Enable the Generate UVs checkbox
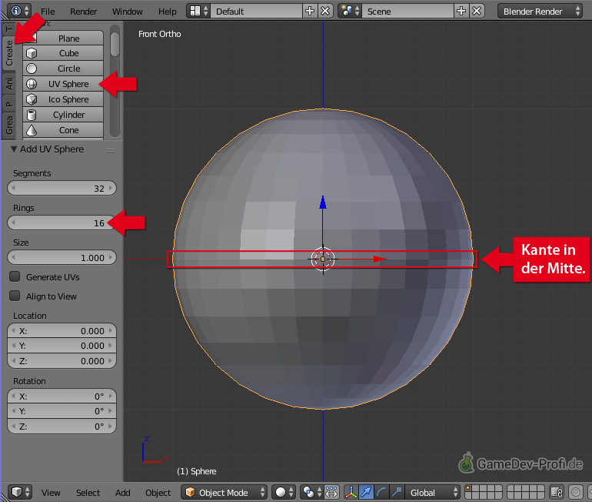 pos(15,276)
